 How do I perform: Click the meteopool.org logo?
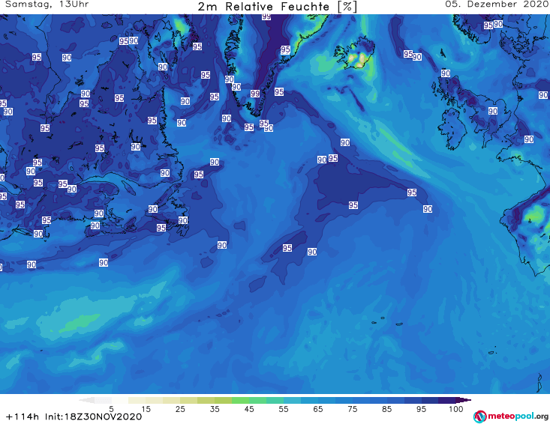pos(511,417)
